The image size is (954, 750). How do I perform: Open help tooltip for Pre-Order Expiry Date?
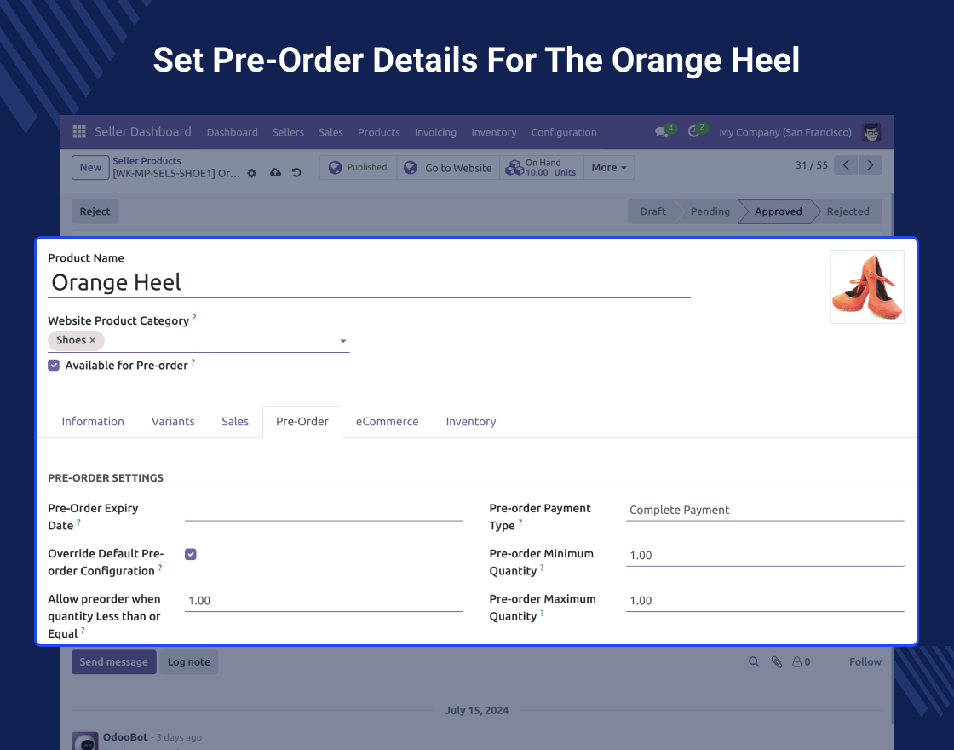(x=78, y=522)
